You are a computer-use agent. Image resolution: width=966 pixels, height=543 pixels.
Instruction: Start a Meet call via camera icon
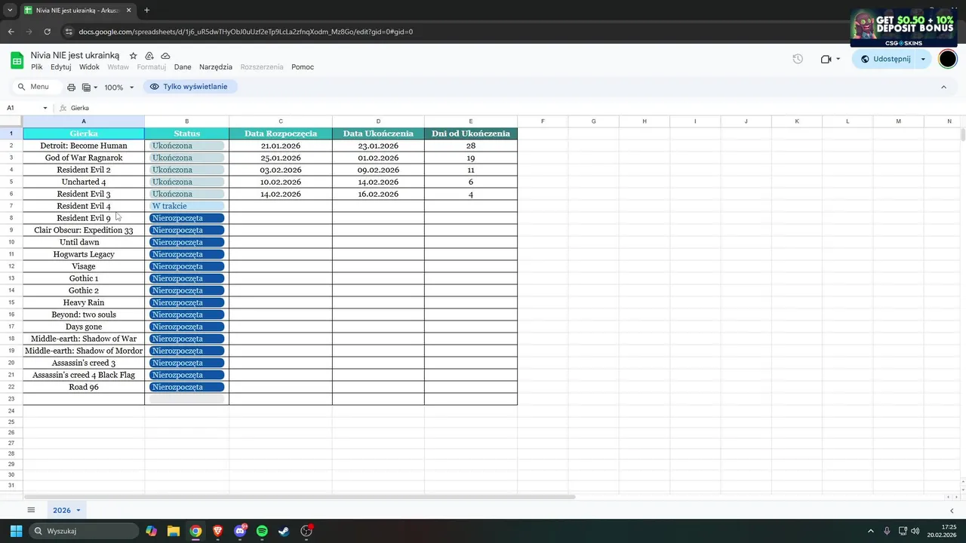point(826,59)
